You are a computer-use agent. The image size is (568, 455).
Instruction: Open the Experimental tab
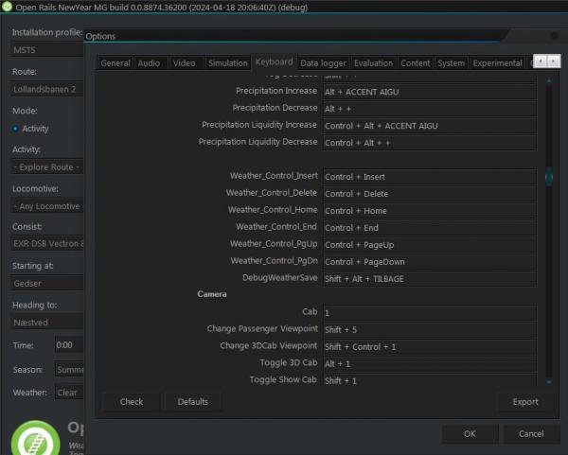pos(497,63)
